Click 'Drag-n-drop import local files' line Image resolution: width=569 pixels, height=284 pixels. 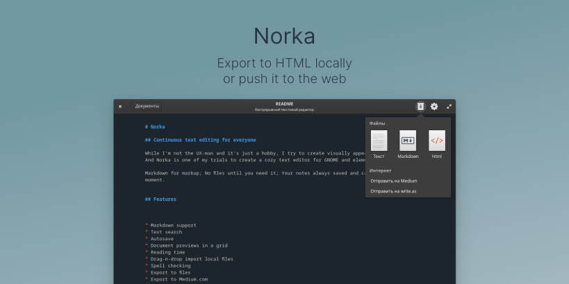(189, 259)
